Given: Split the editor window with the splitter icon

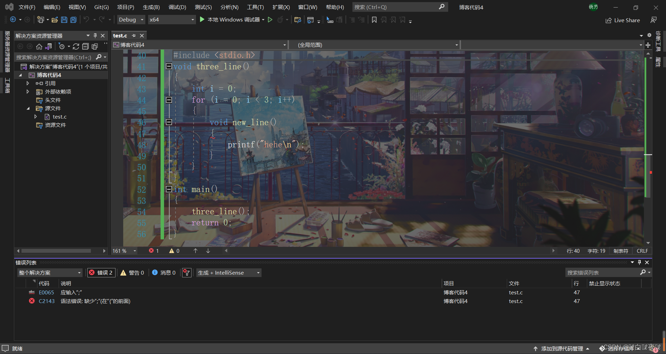Looking at the screenshot, I should coord(648,45).
